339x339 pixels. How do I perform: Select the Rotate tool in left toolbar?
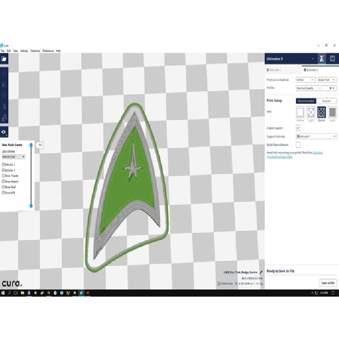click(x=4, y=95)
